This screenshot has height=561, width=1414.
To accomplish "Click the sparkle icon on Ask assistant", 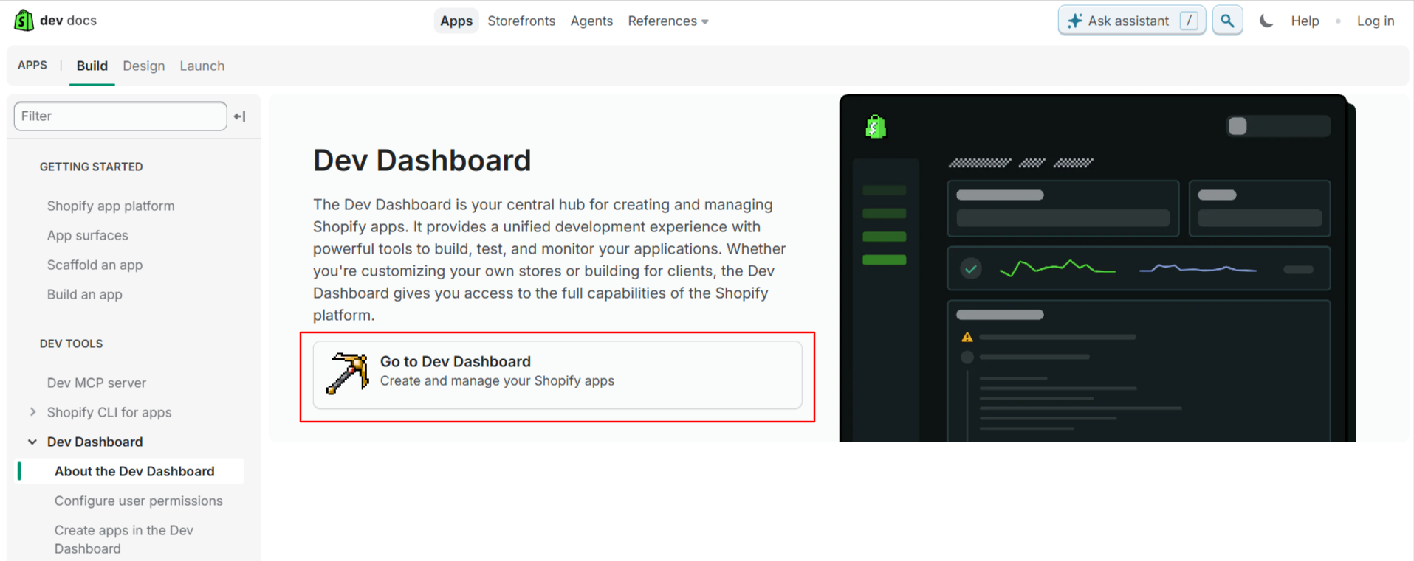I will point(1075,21).
